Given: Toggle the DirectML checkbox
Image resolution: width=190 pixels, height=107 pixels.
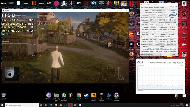Looking at the screenshot, I should pos(170,49).
